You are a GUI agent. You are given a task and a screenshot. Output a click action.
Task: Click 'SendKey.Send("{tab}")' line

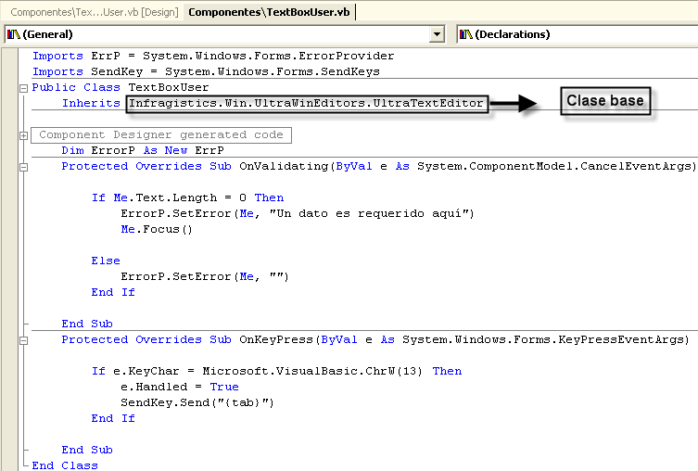pos(197,403)
